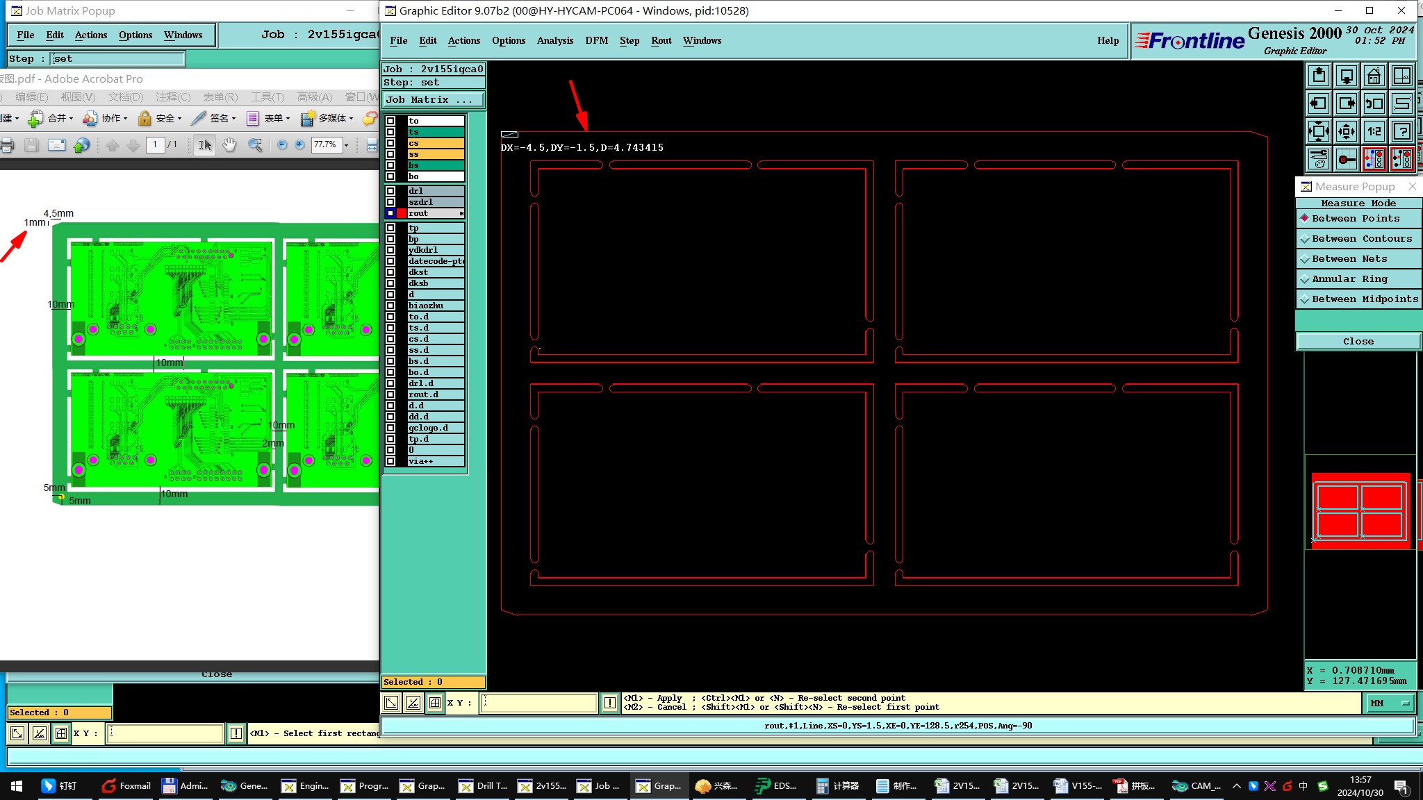Click the zoom 1:2 scale icon
Image resolution: width=1423 pixels, height=800 pixels.
[x=1374, y=131]
